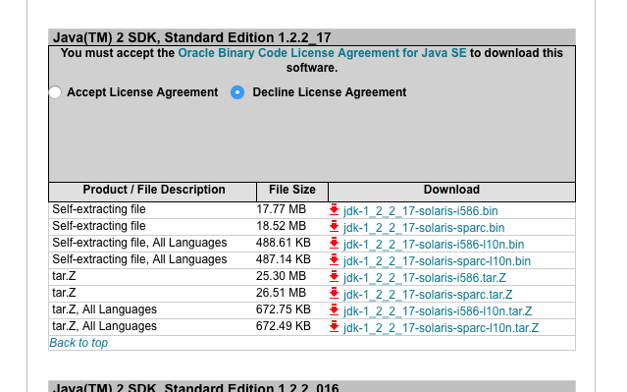Click download arrow icon for jdk-1_2_2_17-solaris-i586.bin
627x392 pixels.
click(334, 210)
